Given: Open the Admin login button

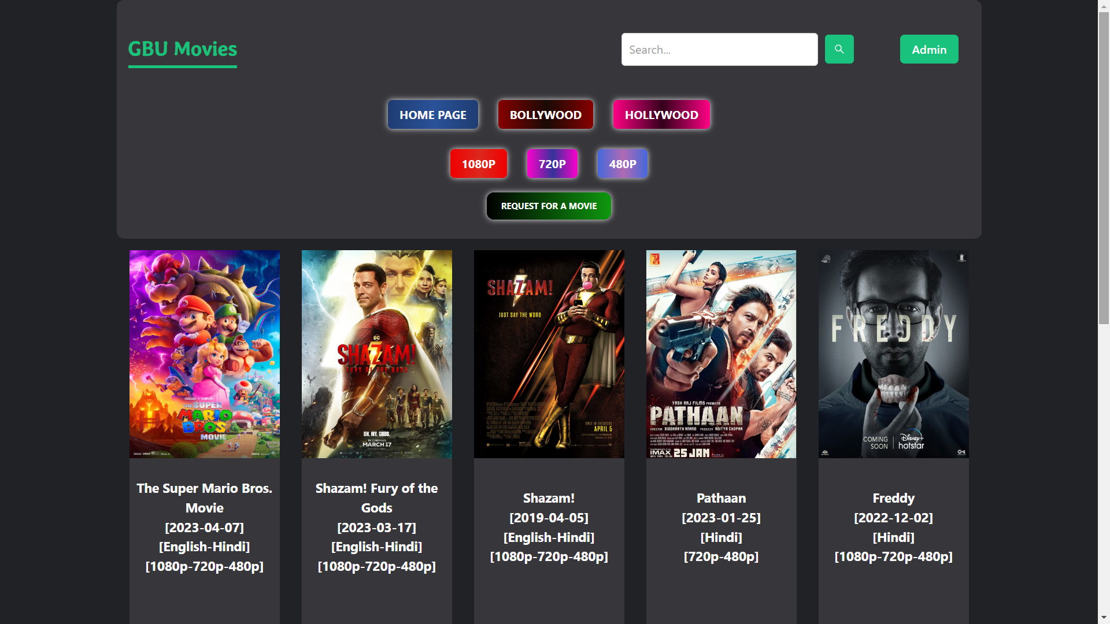Looking at the screenshot, I should 929,49.
